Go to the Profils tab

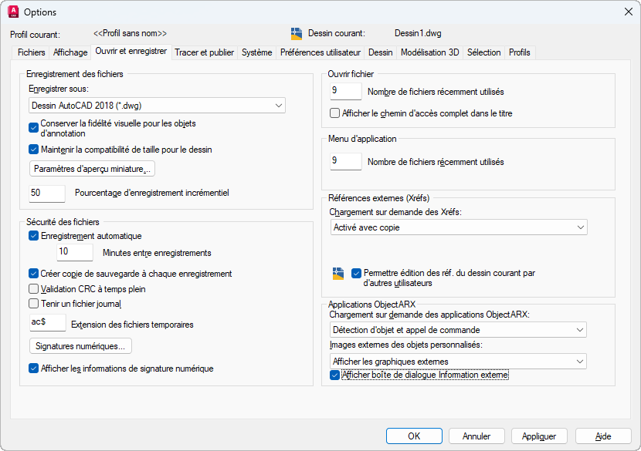click(519, 52)
